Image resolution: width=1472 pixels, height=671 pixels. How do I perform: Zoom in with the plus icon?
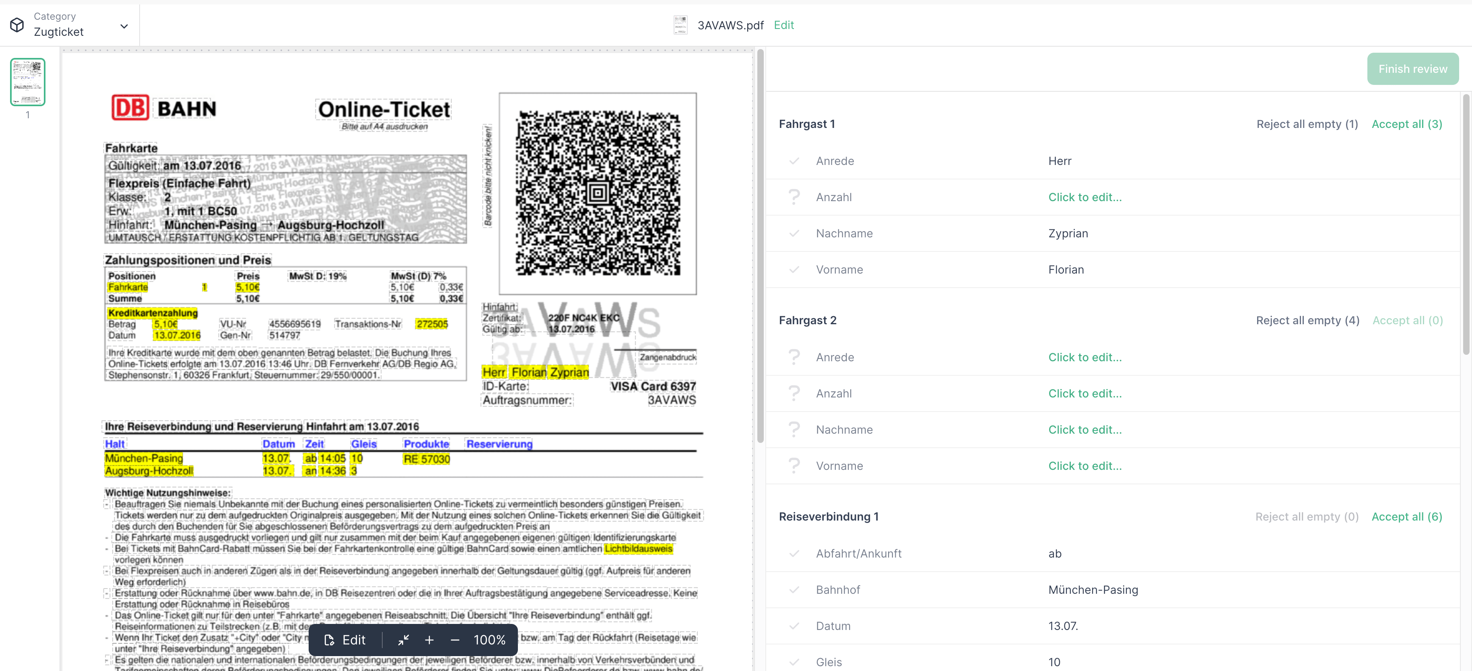[429, 640]
